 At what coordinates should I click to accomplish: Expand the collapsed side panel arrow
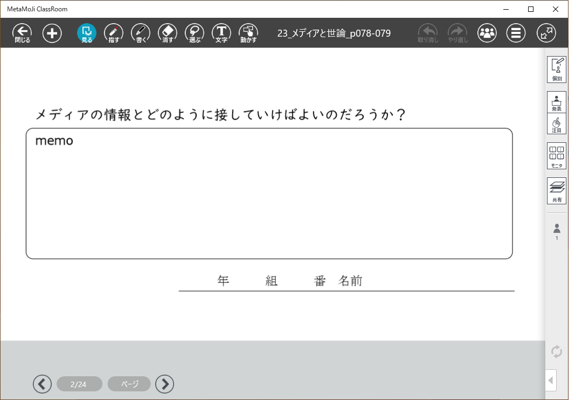pyautogui.click(x=551, y=380)
